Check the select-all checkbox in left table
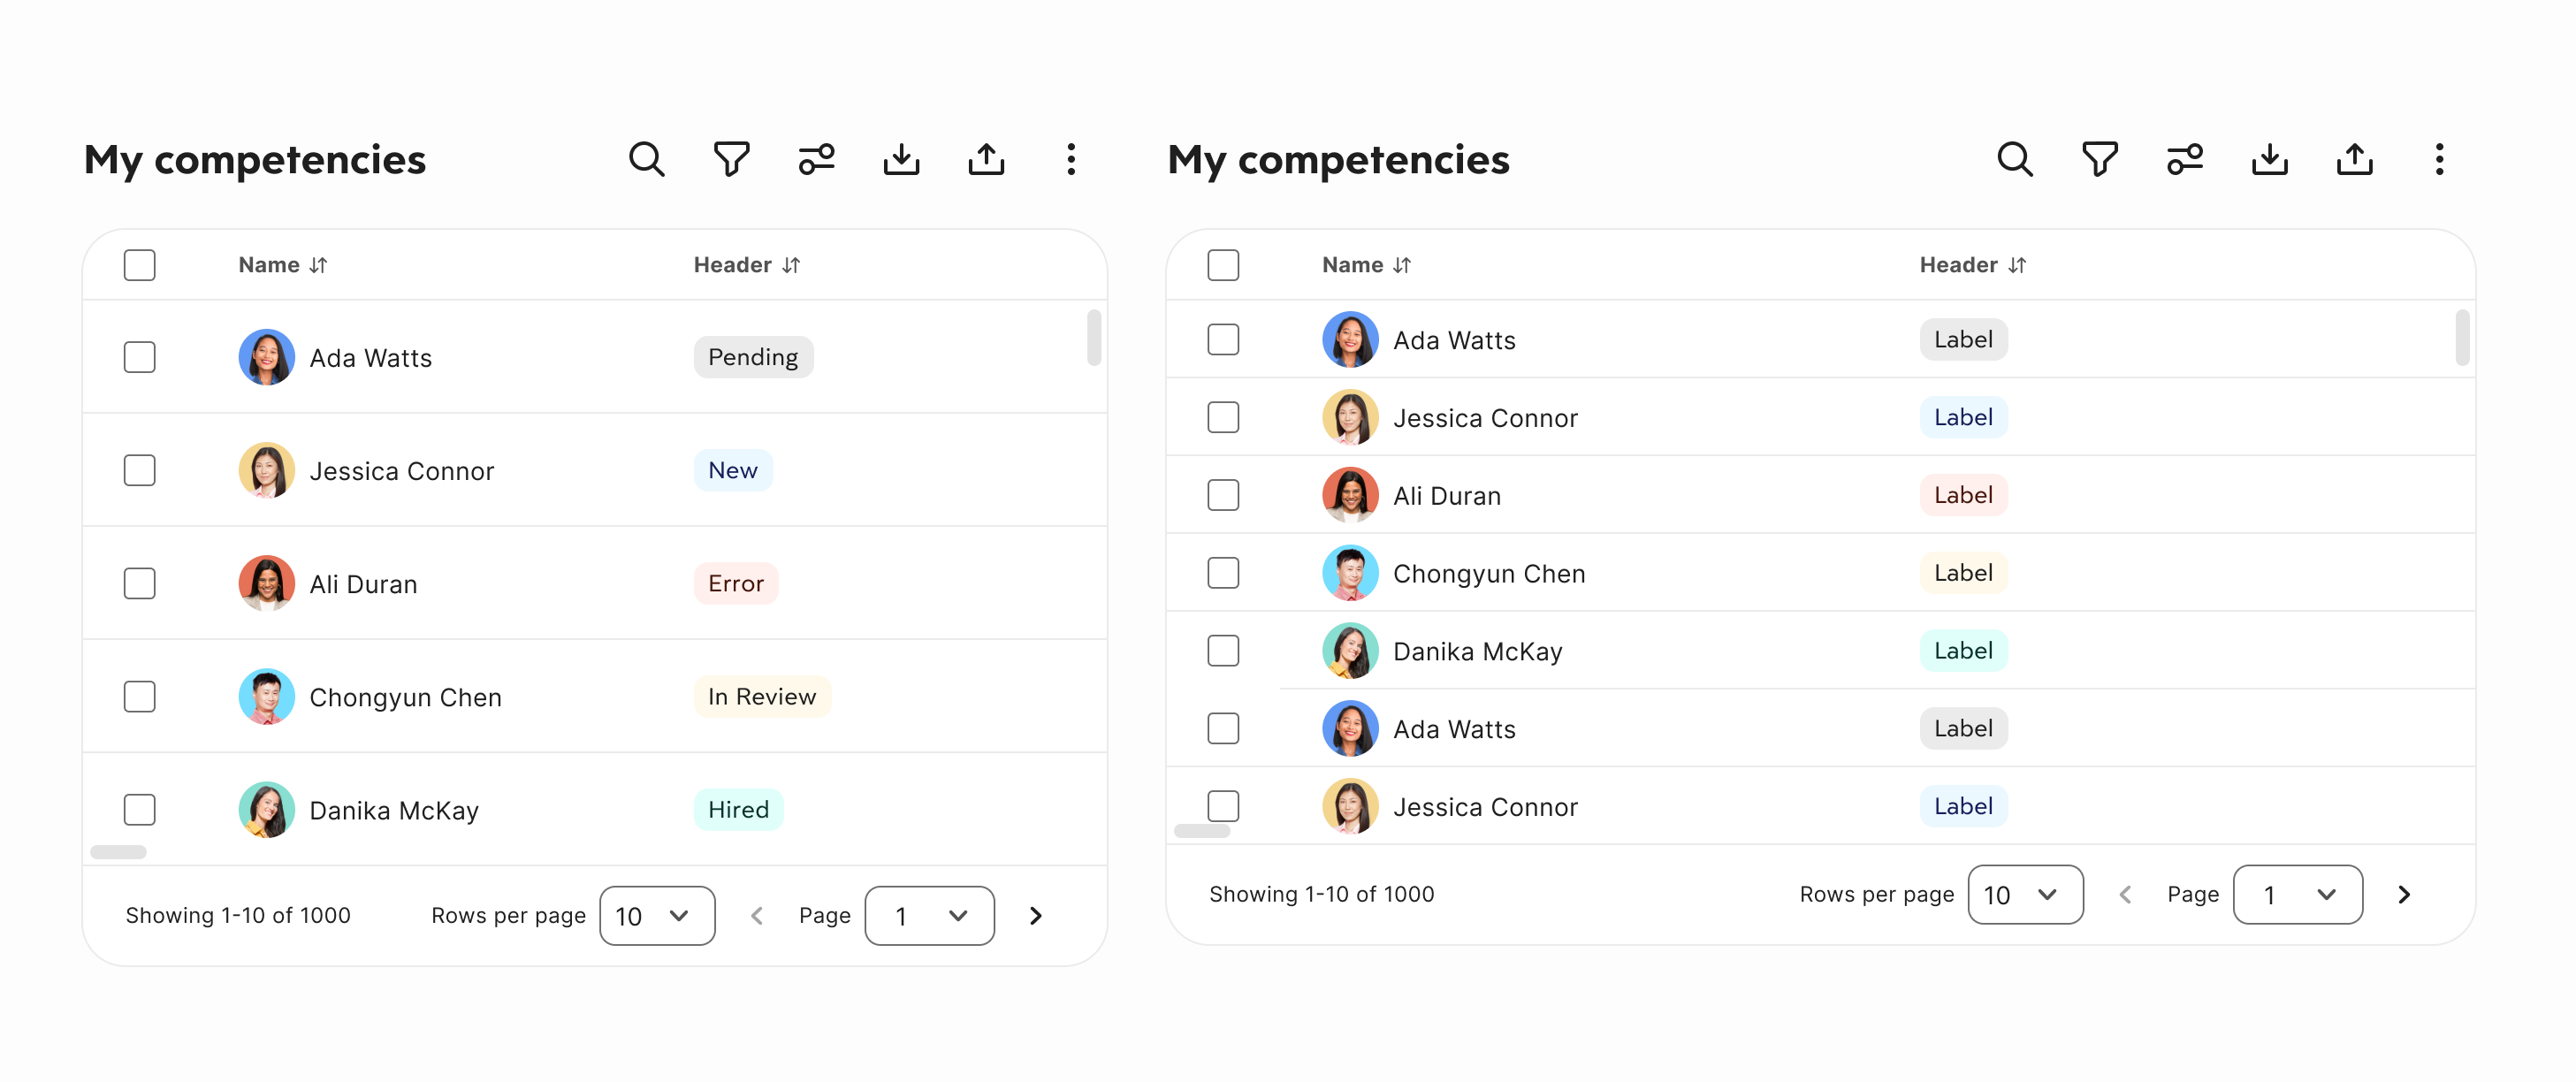Screen dimensions: 2576x1082 point(139,265)
